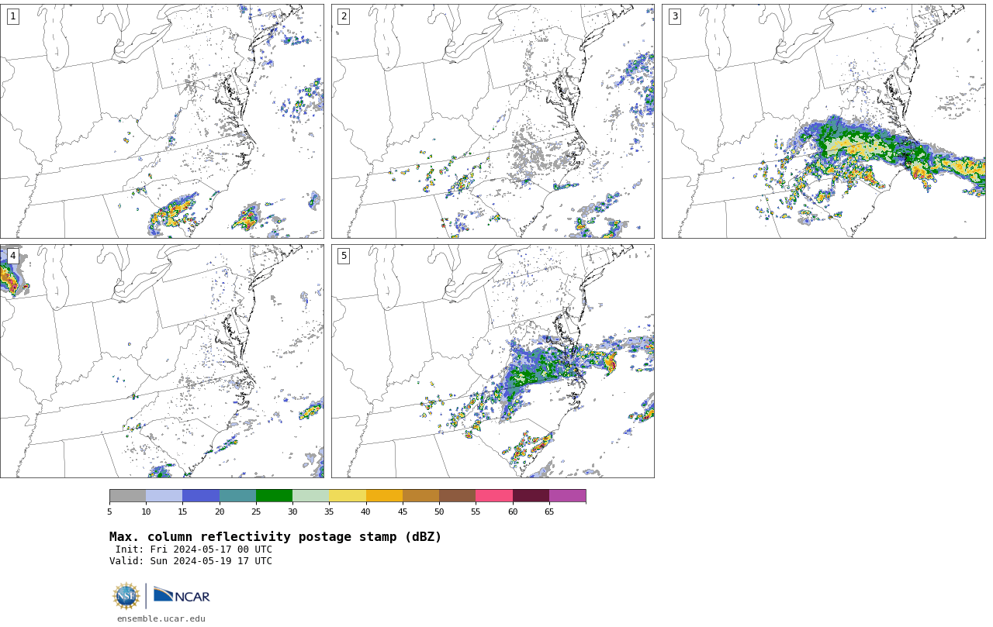Click the orange 40-45 dBZ swatch

click(x=384, y=496)
